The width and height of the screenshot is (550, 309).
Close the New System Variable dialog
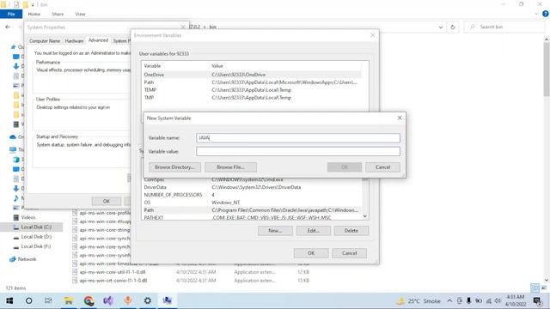click(x=400, y=118)
